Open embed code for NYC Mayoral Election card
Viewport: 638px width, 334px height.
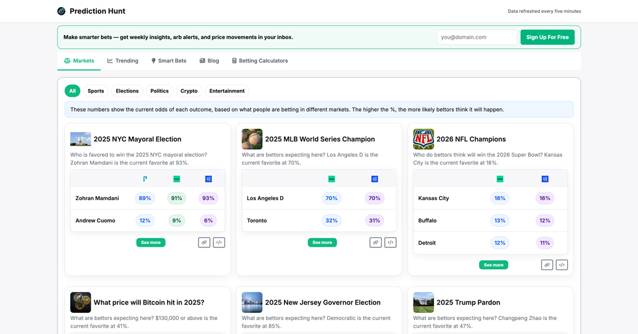219,242
